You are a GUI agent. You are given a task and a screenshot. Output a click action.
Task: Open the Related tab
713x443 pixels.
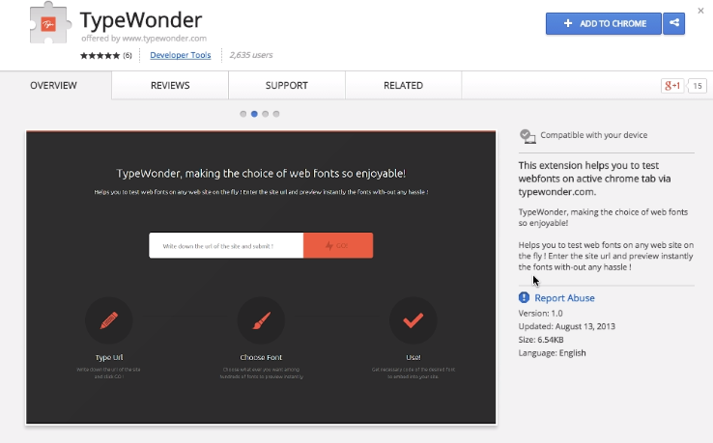click(x=403, y=86)
